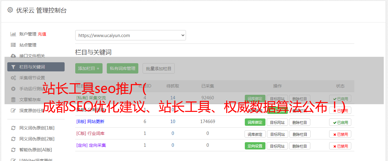Select the 智能伪原创[AI版] refresh icon
The height and width of the screenshot is (161, 388).
[x=13, y=150]
